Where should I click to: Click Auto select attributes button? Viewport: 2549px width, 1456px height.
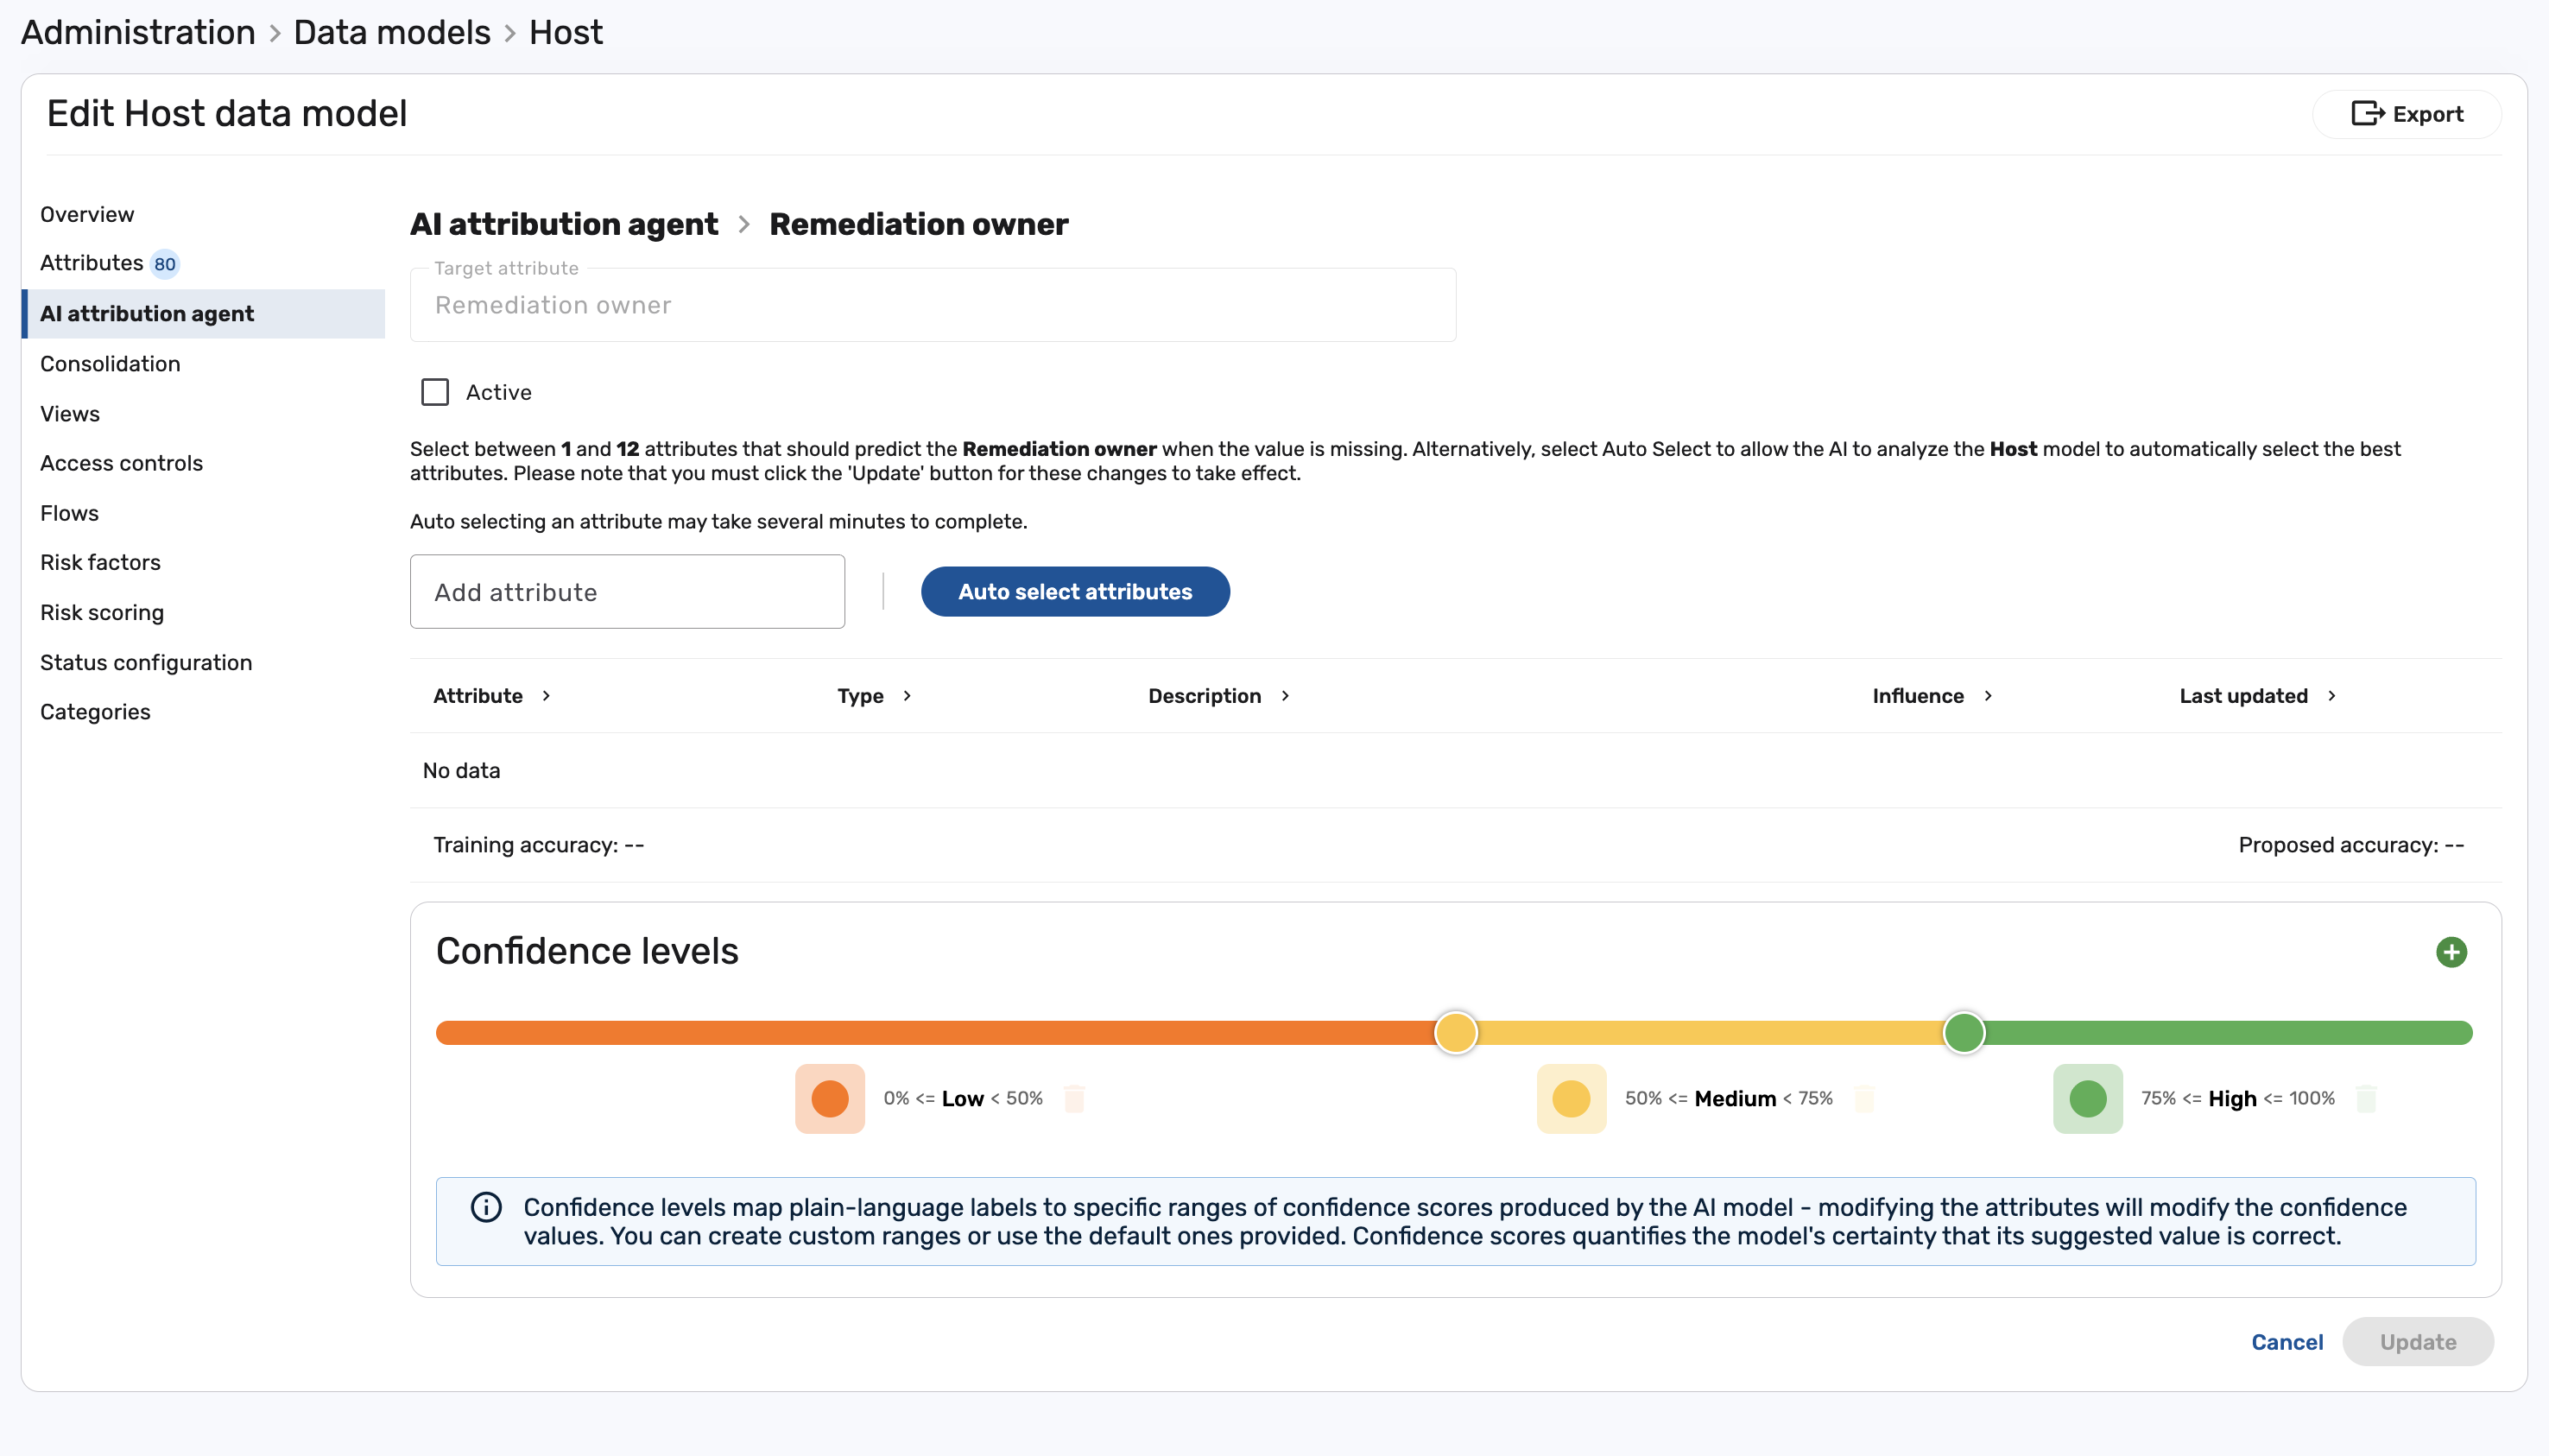coord(1076,592)
